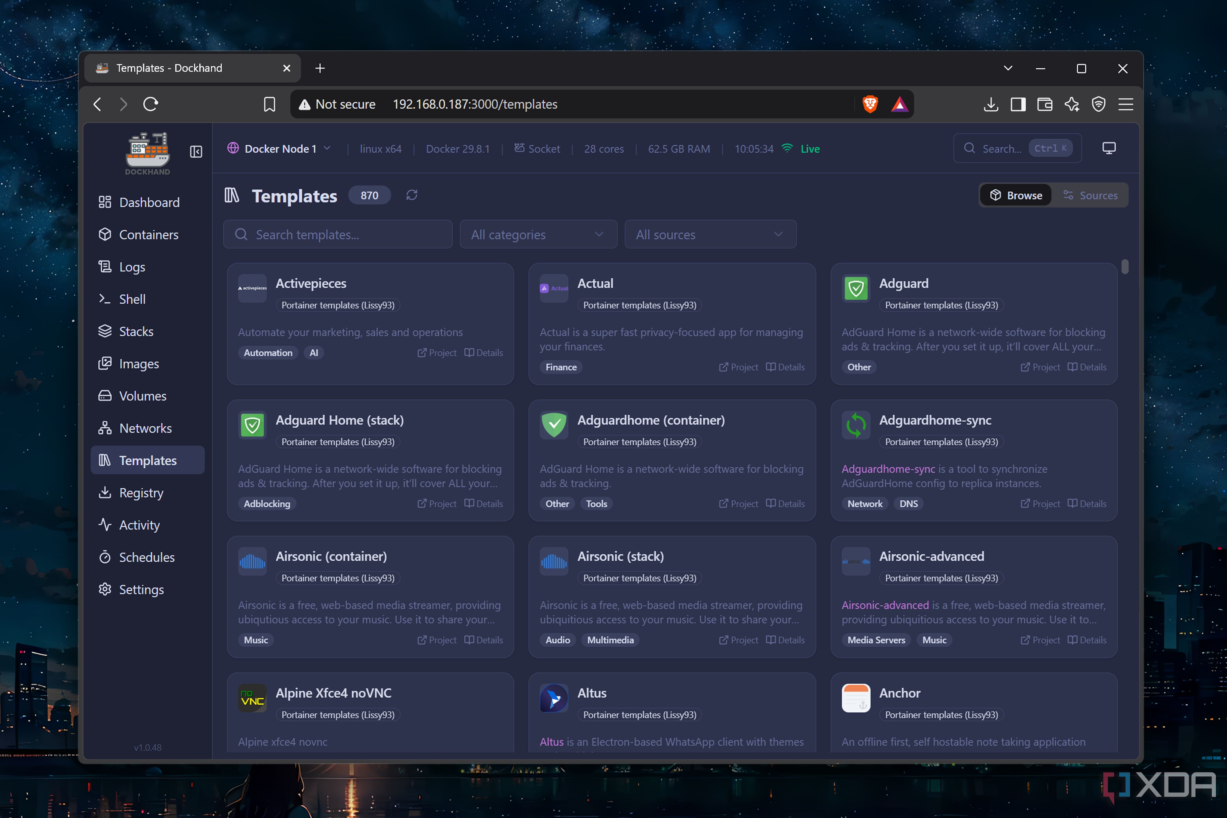Open the browser hamburger menu
The image size is (1227, 818).
[1125, 104]
